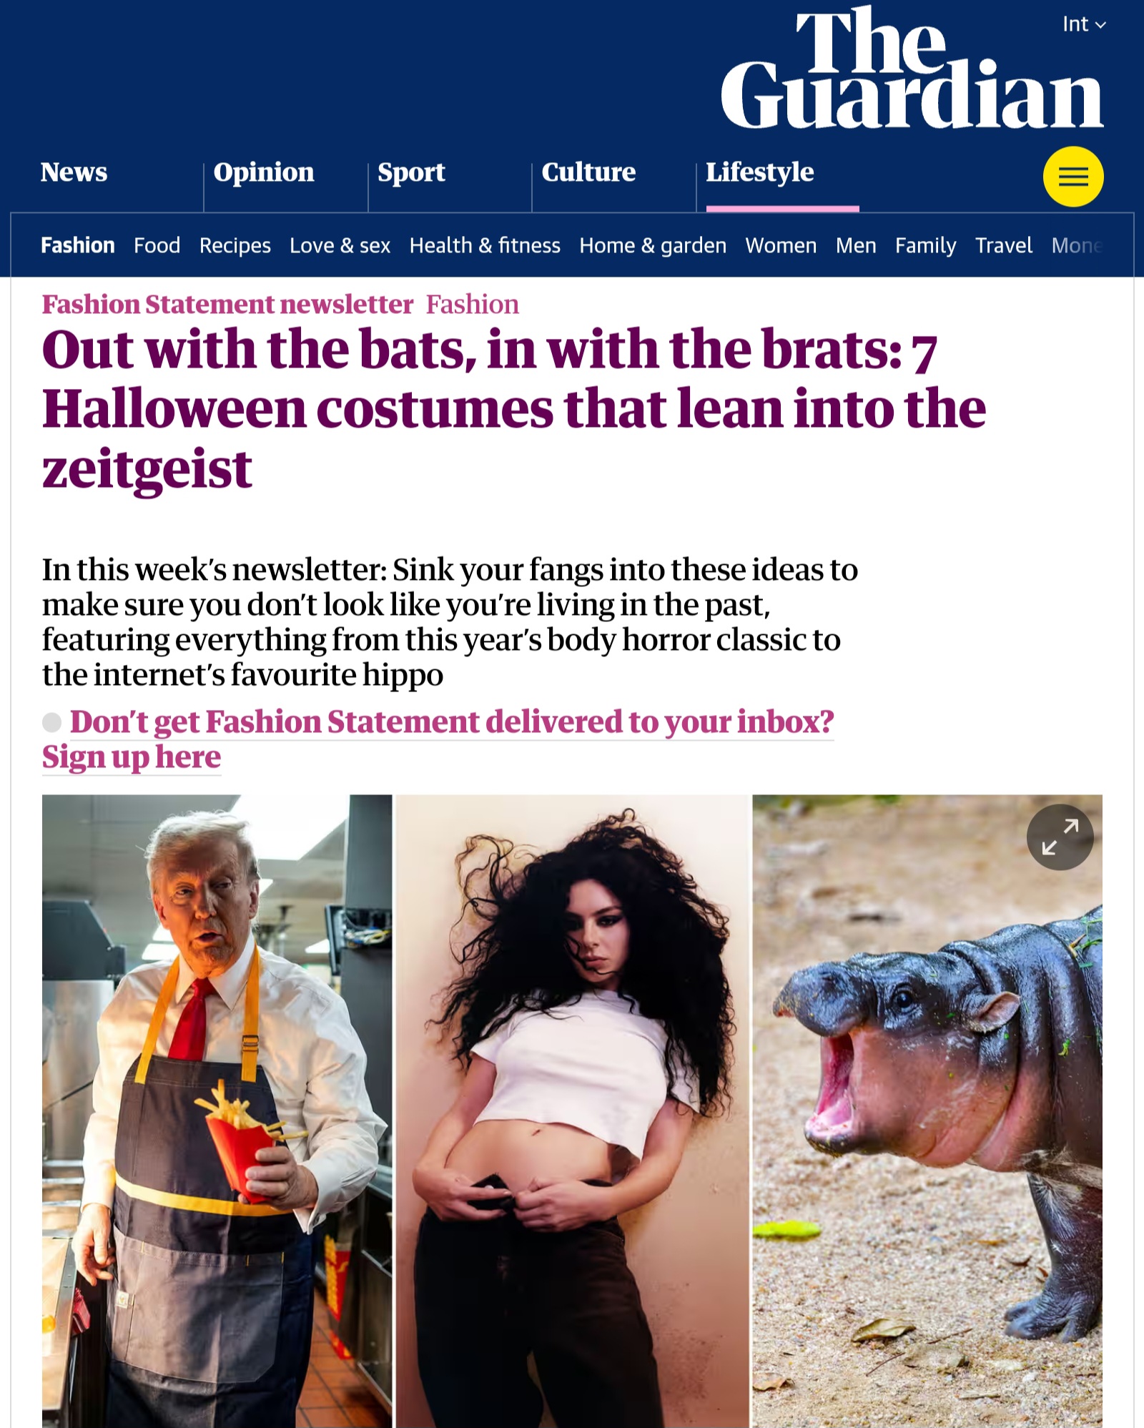Open the yellow hamburger menu button

click(x=1072, y=177)
